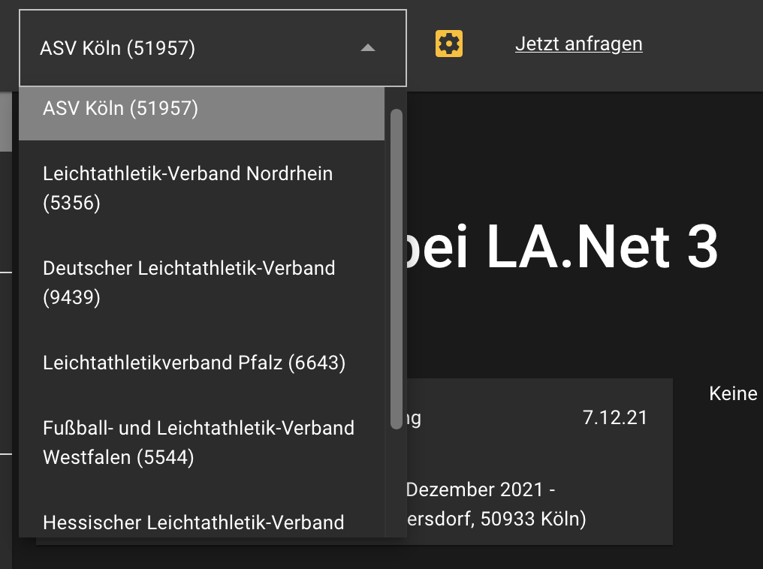Screen dimensions: 763x569
Task: Click the Keine text on the right
Action: [733, 393]
